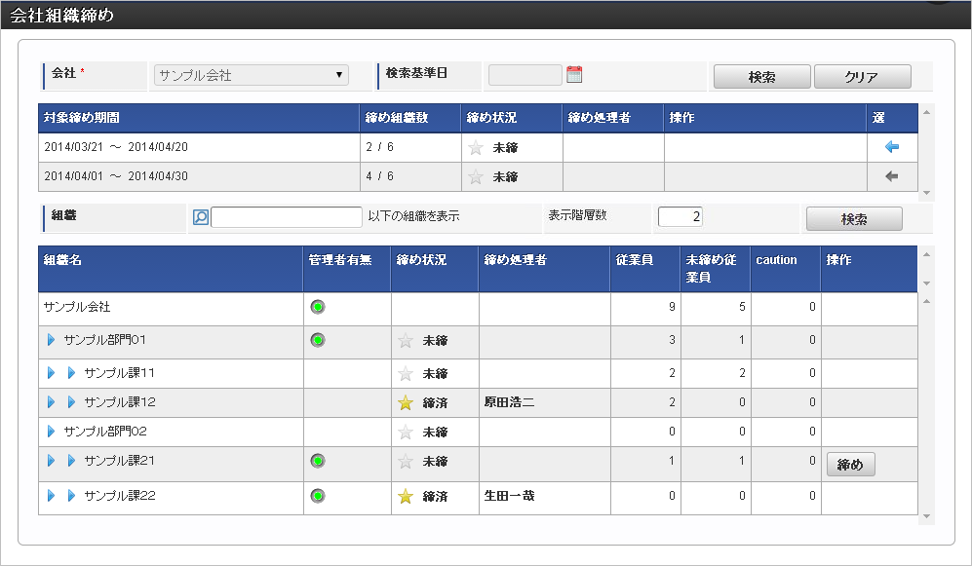Expand the サンプル課11 inner triangle
Screen dimensions: 972x566
71,373
